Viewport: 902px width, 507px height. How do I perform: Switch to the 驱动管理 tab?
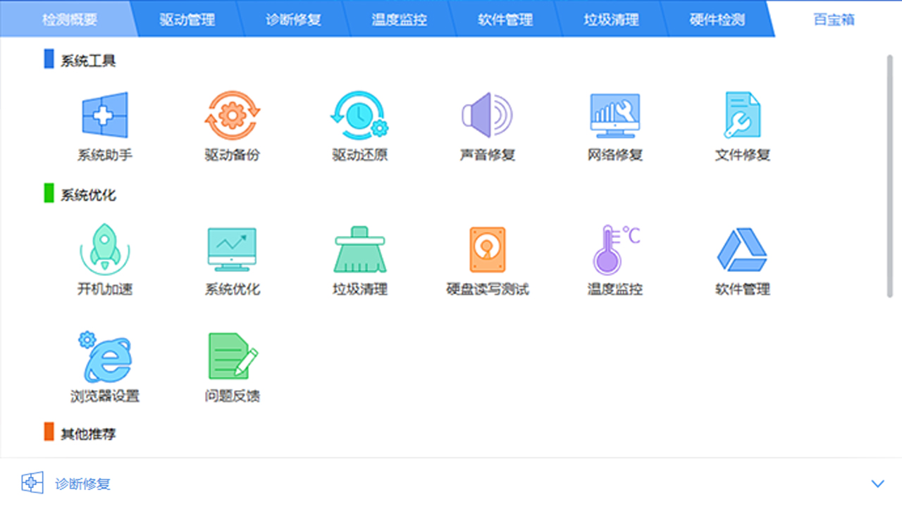tap(187, 19)
